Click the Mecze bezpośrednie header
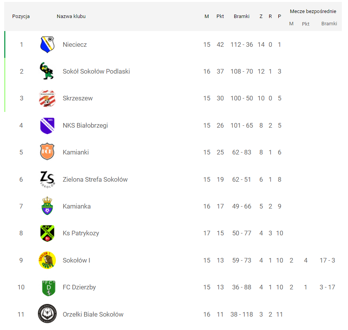Viewport: 348px width, 330px height. pyautogui.click(x=313, y=11)
